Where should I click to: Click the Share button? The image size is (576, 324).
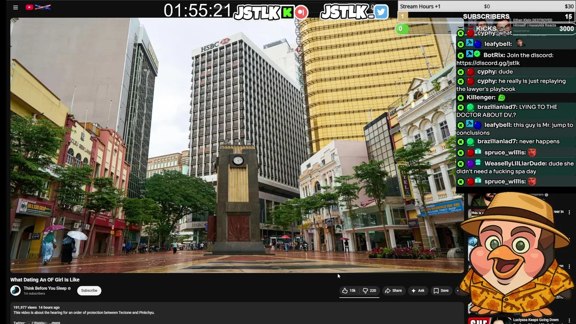pos(393,291)
